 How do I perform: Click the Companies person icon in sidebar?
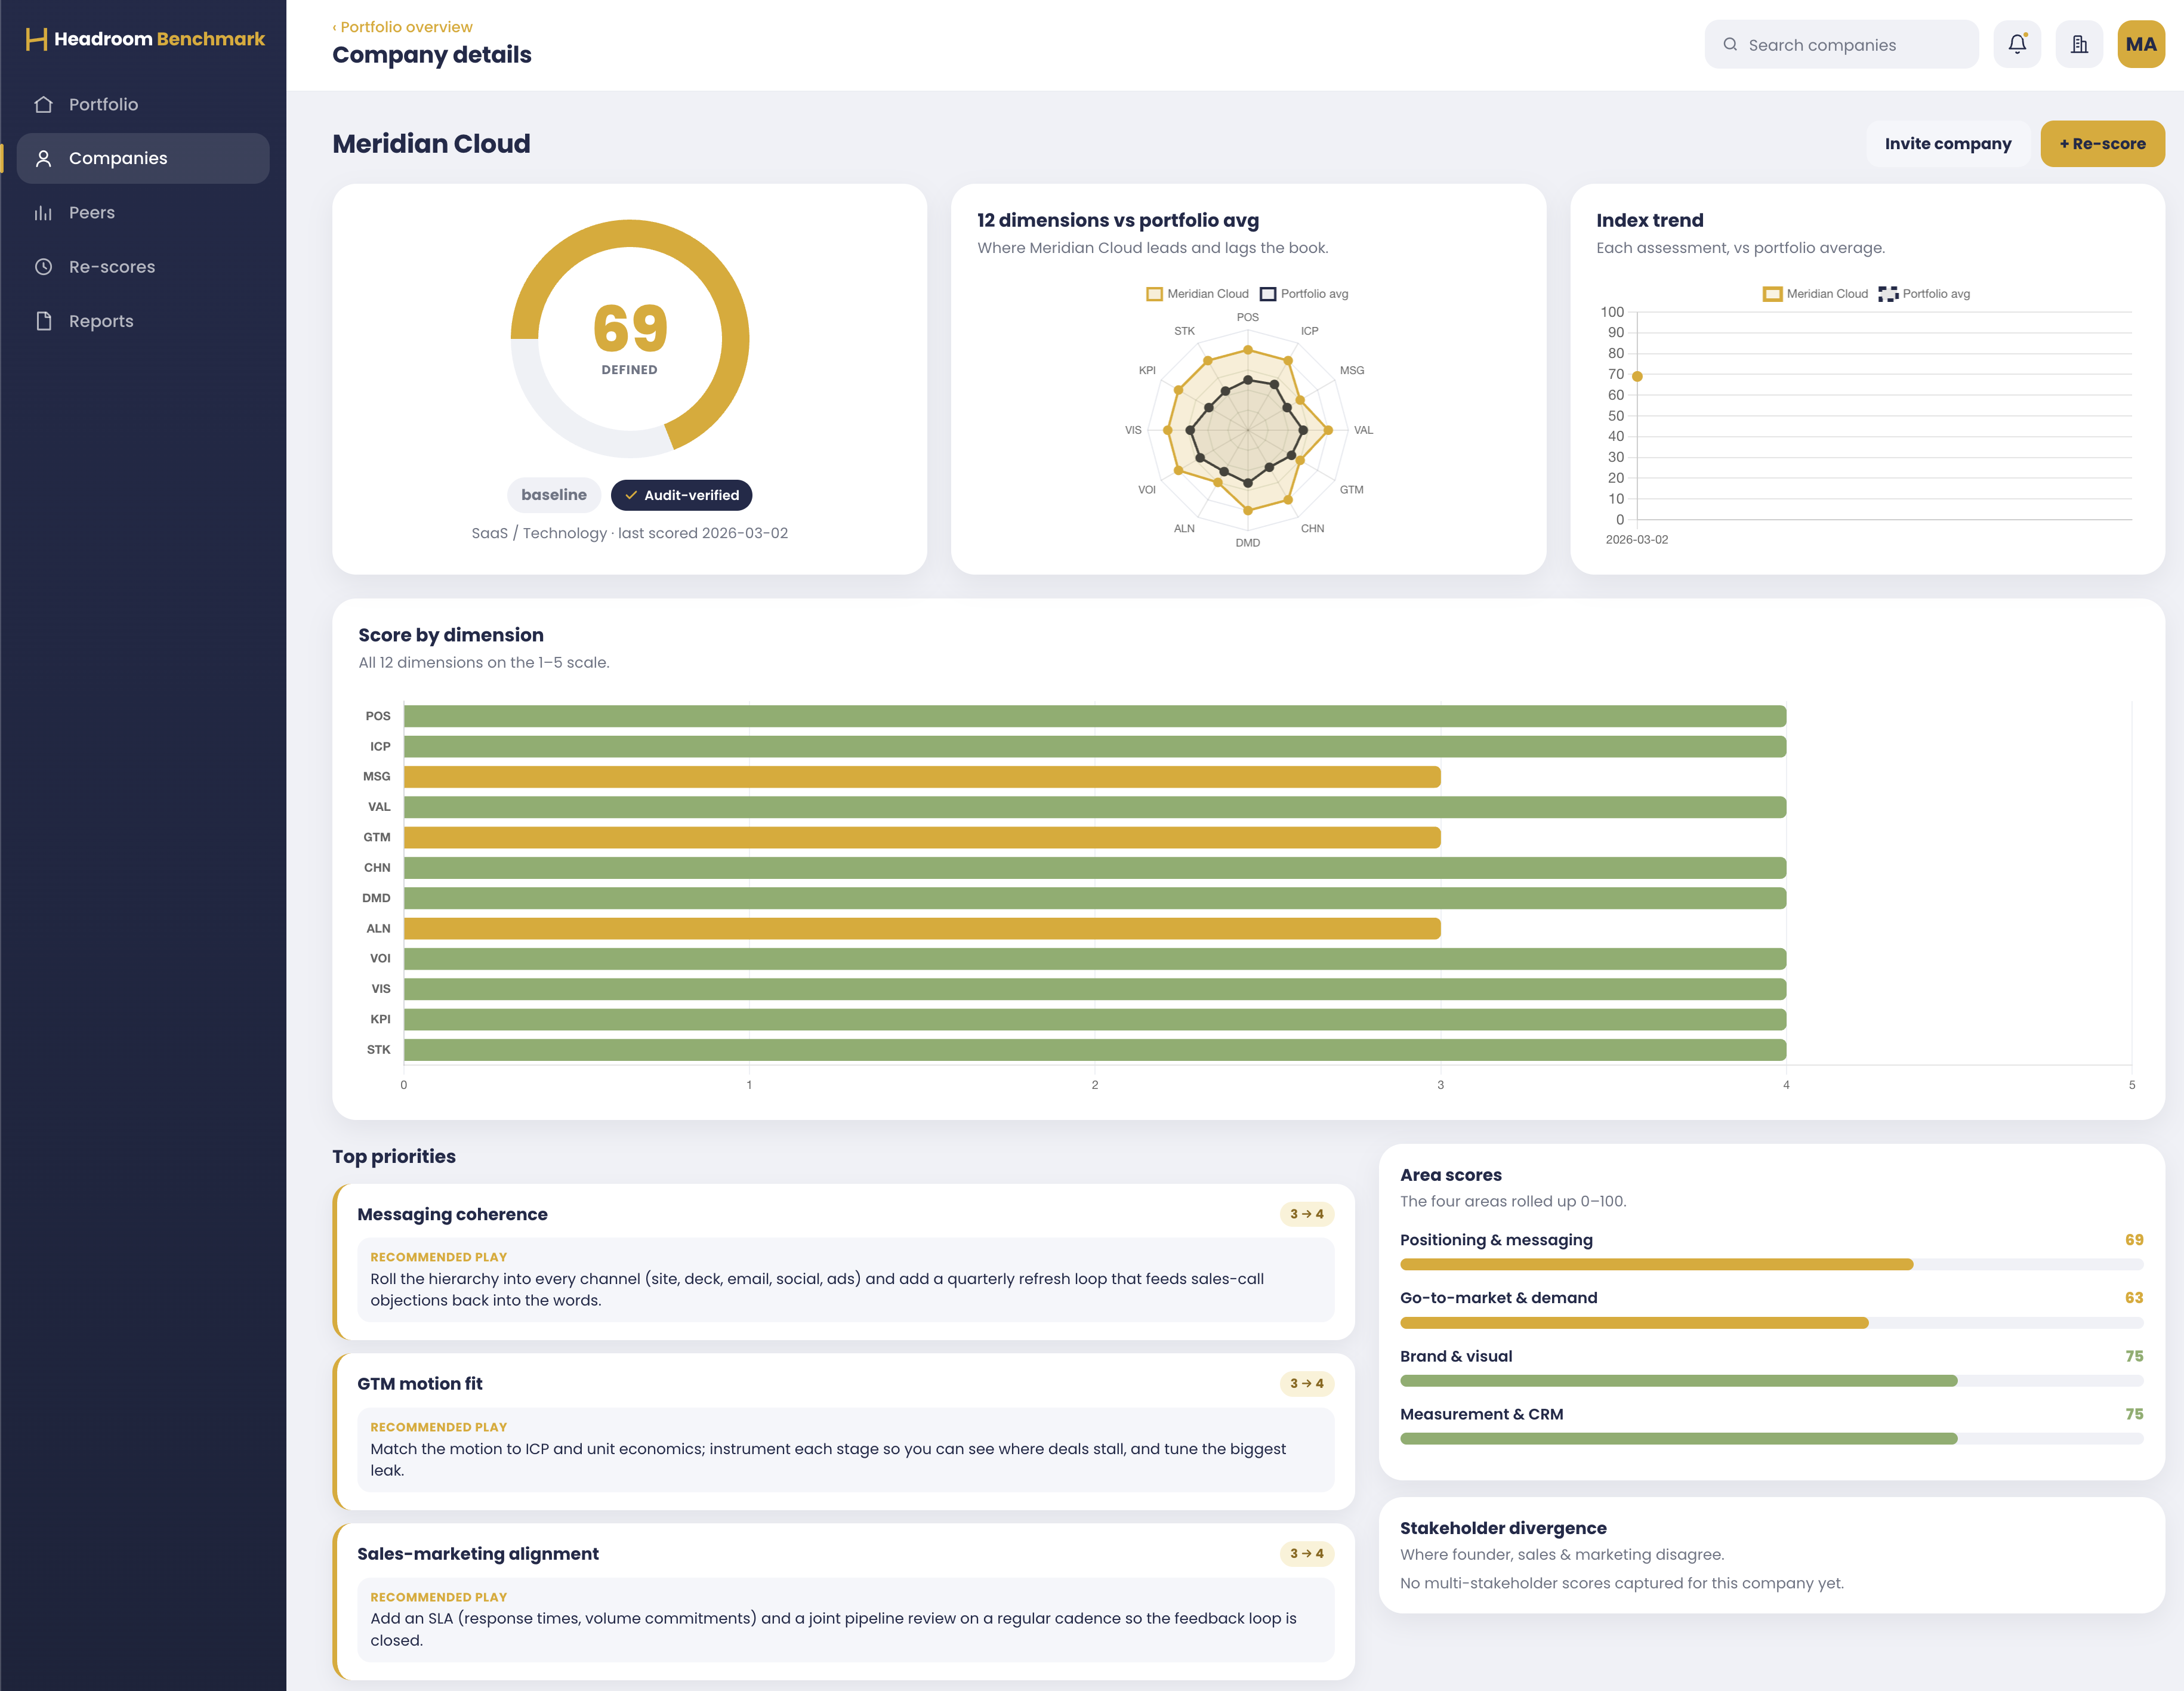click(43, 158)
